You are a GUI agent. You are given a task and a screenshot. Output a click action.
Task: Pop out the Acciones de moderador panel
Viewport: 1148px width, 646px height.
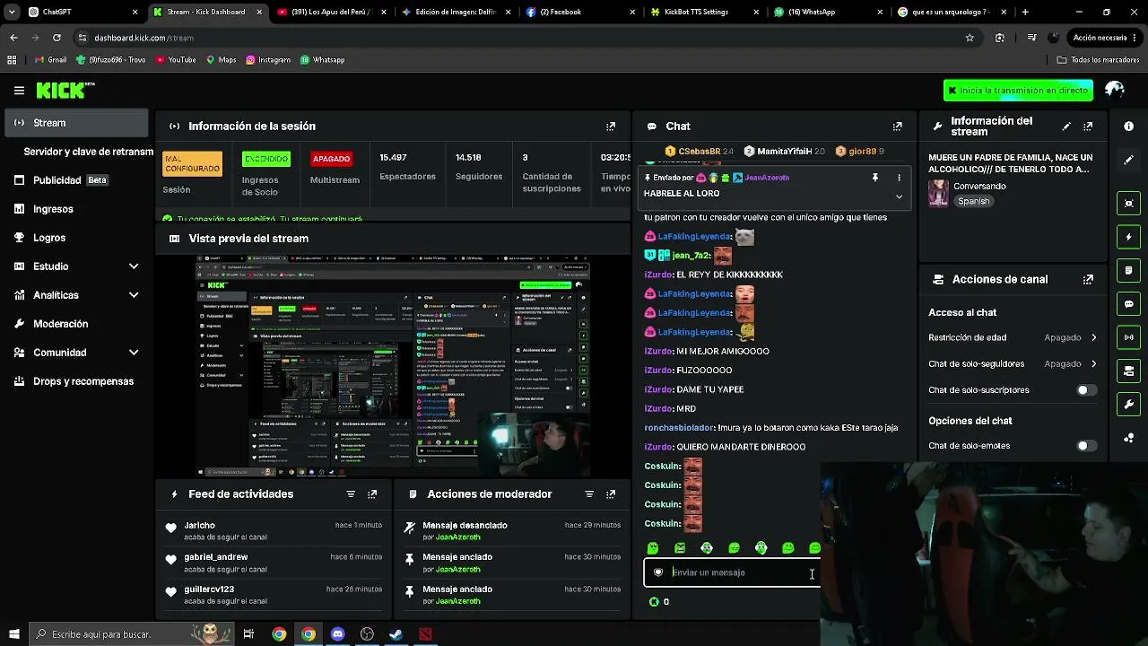pyautogui.click(x=611, y=494)
